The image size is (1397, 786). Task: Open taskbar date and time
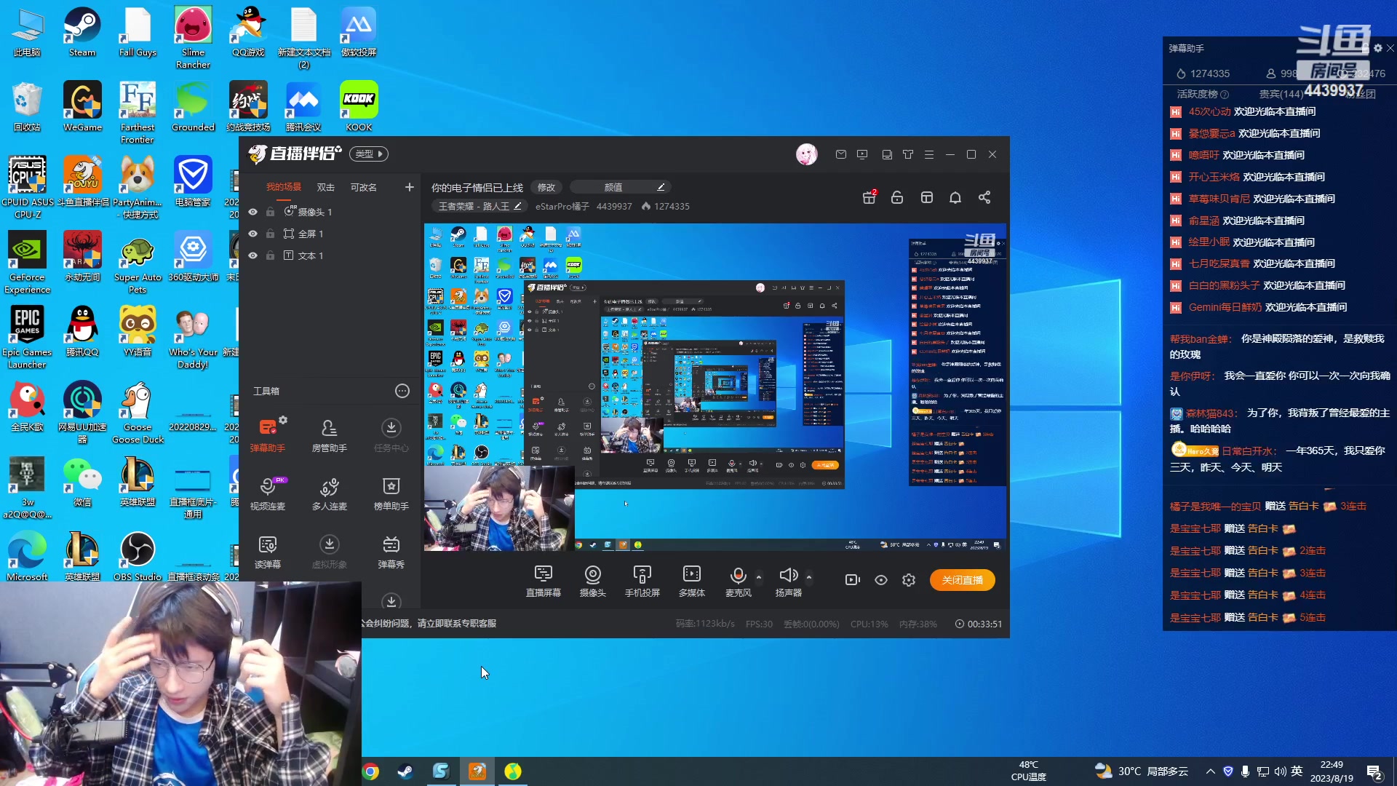click(x=1332, y=771)
